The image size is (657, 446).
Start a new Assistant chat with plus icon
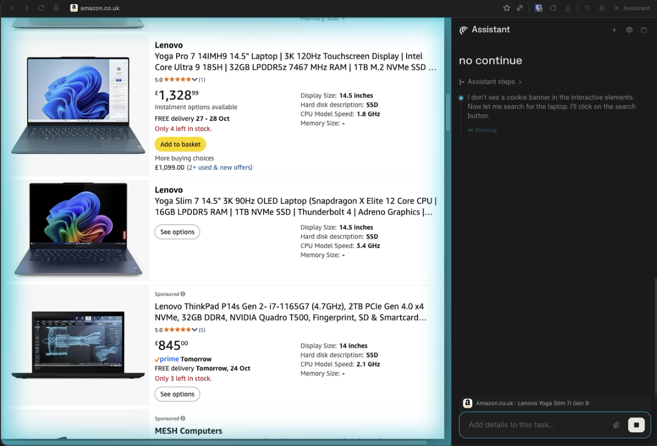(614, 30)
